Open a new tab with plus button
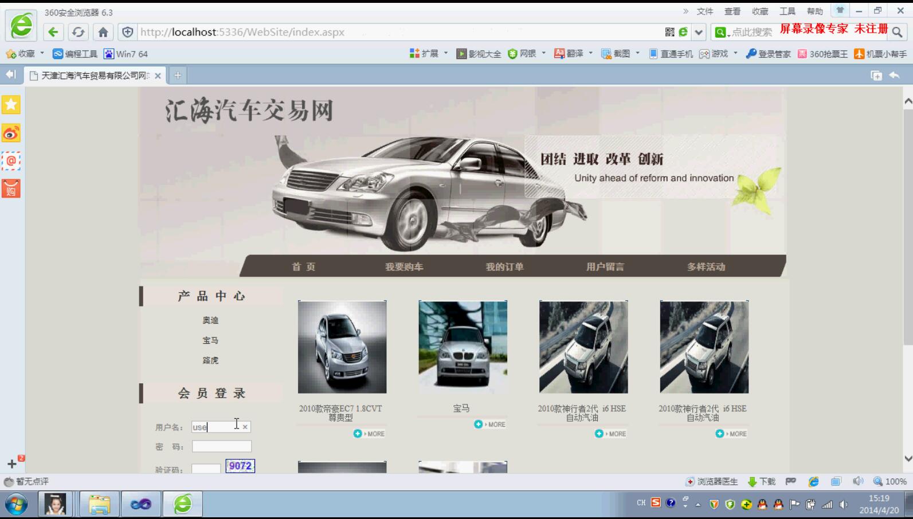This screenshot has width=913, height=519. point(178,75)
